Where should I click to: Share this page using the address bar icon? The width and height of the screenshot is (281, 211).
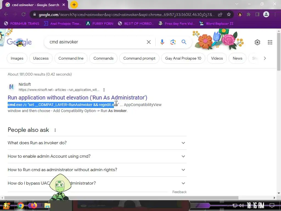[220, 15]
